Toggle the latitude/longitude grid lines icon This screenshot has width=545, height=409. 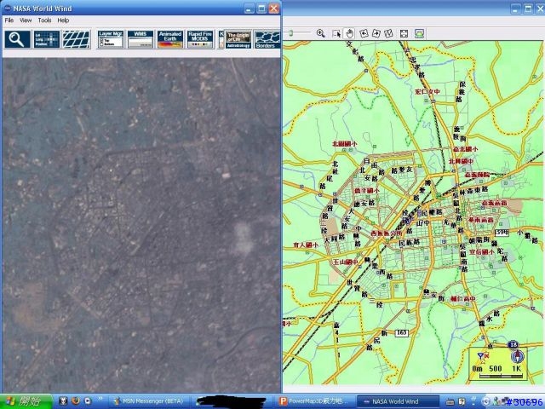click(x=76, y=39)
